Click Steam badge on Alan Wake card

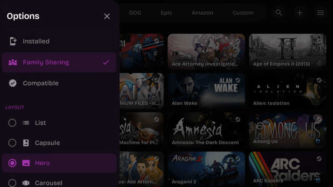[x=238, y=80]
